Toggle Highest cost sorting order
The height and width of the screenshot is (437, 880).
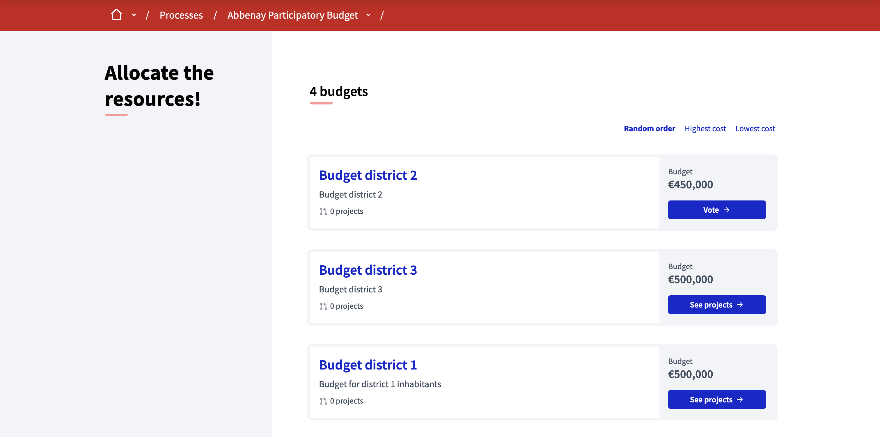[705, 128]
